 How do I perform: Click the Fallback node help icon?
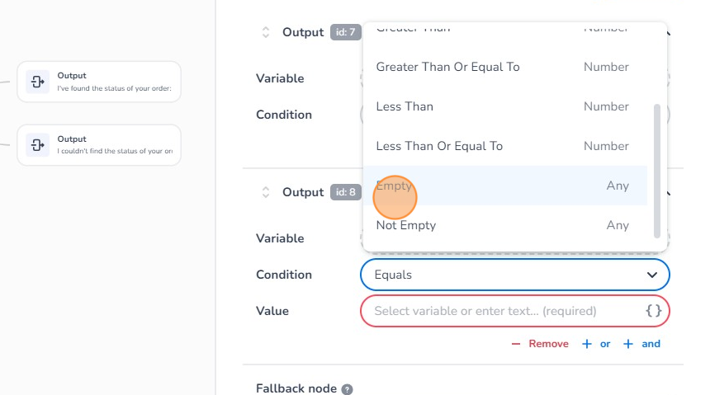[x=348, y=389]
